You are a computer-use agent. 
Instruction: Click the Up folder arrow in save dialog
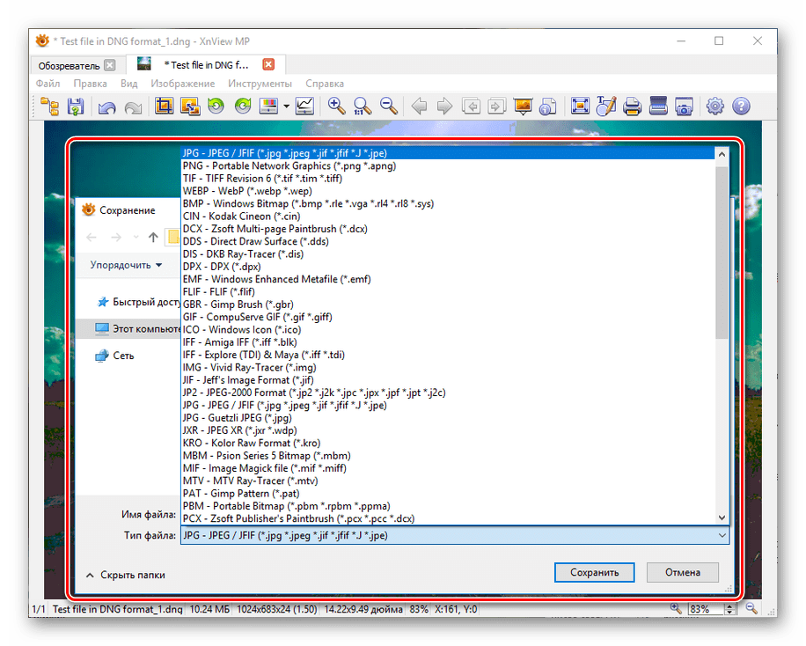(153, 237)
